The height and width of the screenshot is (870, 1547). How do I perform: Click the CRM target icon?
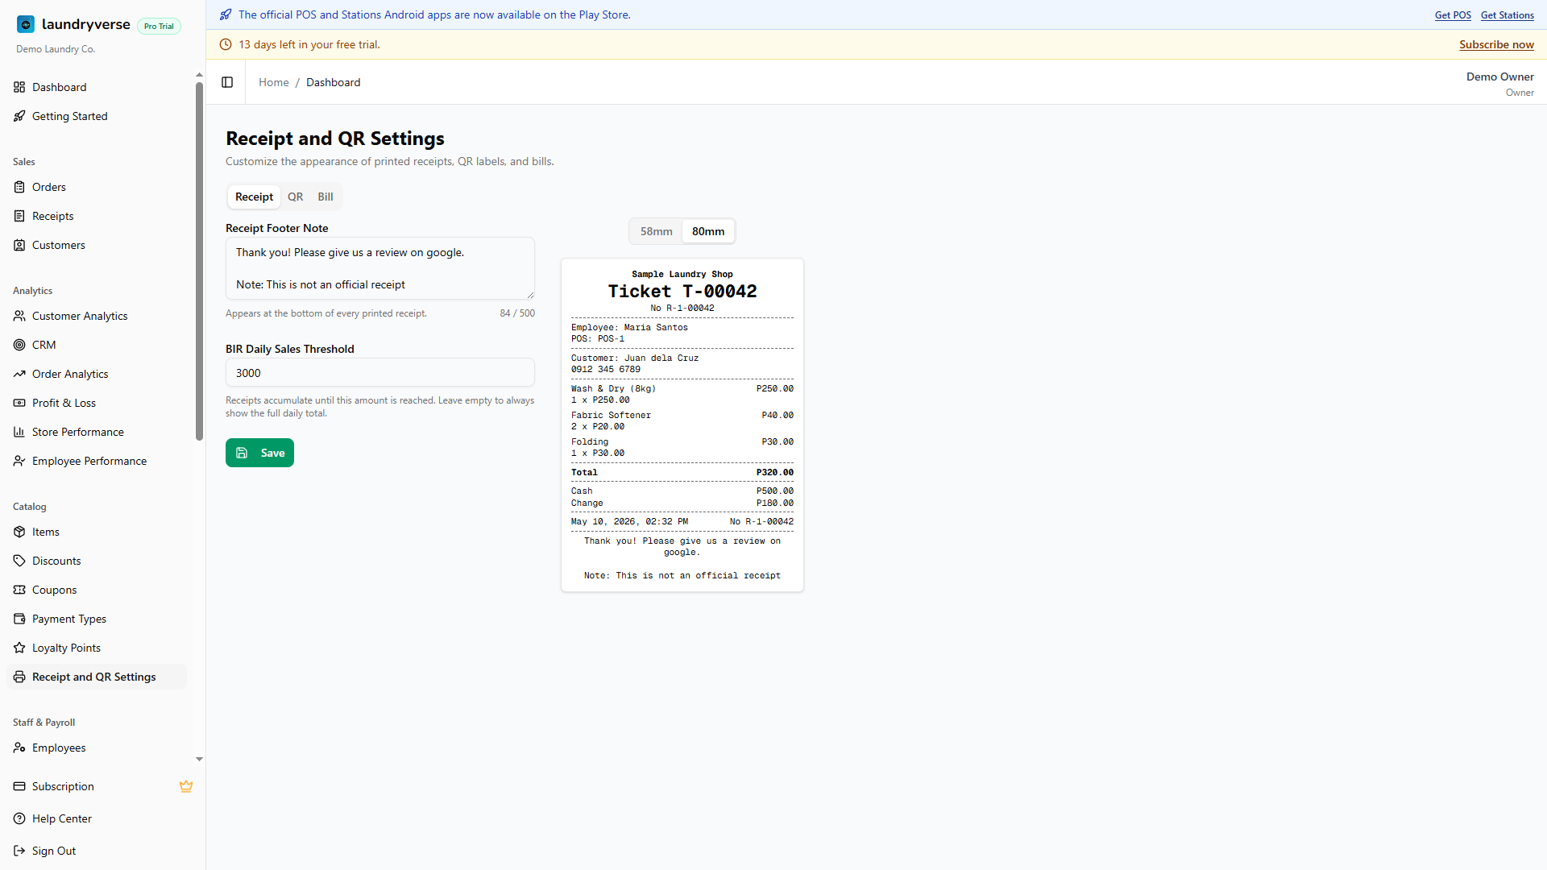coord(19,345)
